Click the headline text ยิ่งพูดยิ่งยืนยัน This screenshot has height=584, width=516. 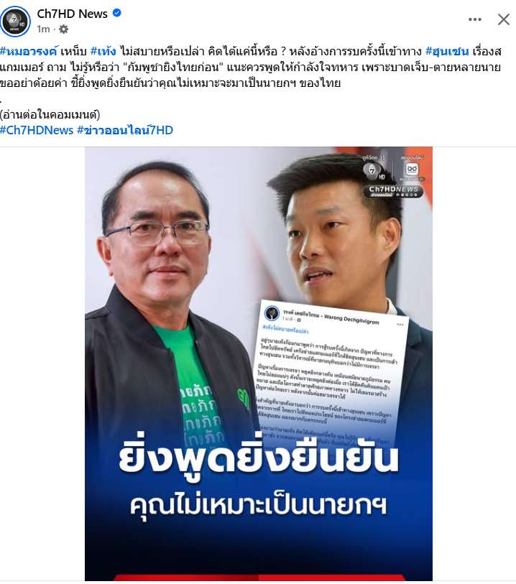[259, 457]
